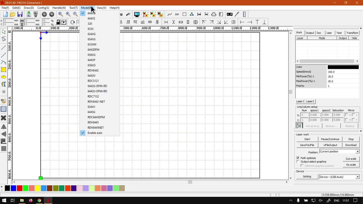Select the arrow selection tool

point(4,32)
